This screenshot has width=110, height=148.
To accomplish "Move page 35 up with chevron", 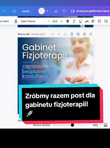I will click(x=53, y=34).
